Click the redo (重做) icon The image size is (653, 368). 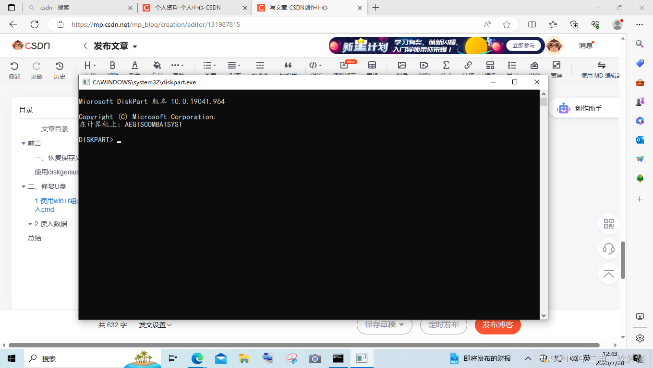pos(36,66)
